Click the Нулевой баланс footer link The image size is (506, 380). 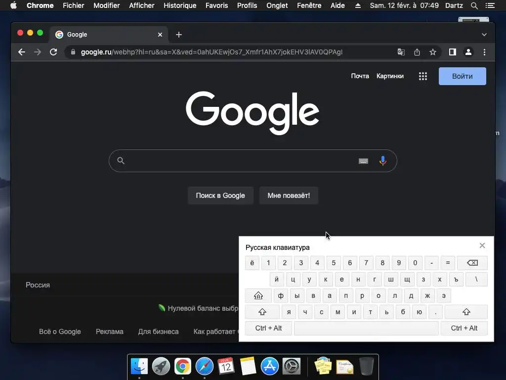click(x=199, y=308)
